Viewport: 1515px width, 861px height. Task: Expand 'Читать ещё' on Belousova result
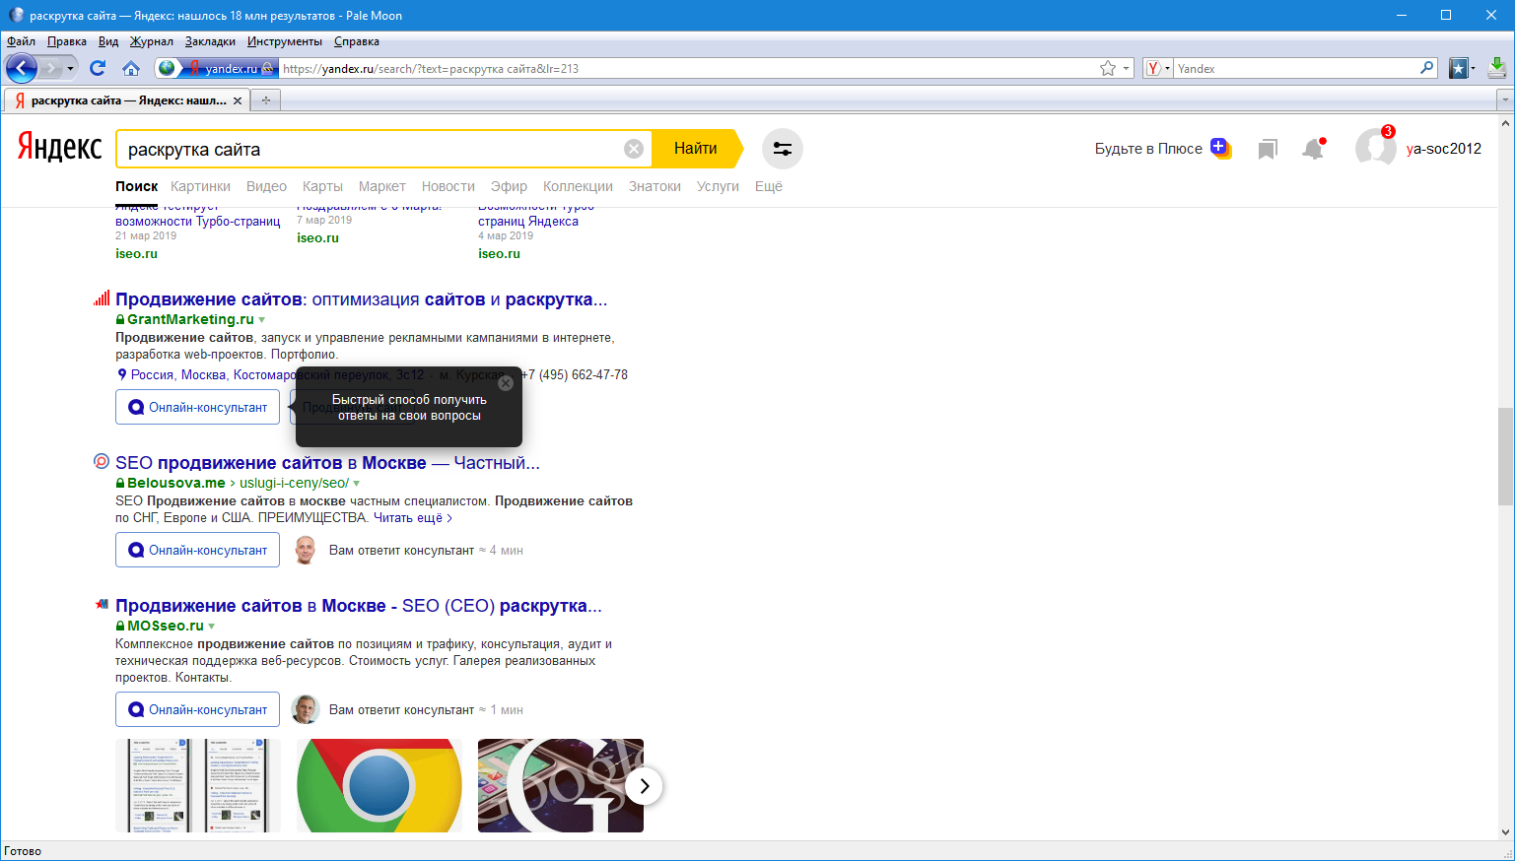pyautogui.click(x=413, y=517)
